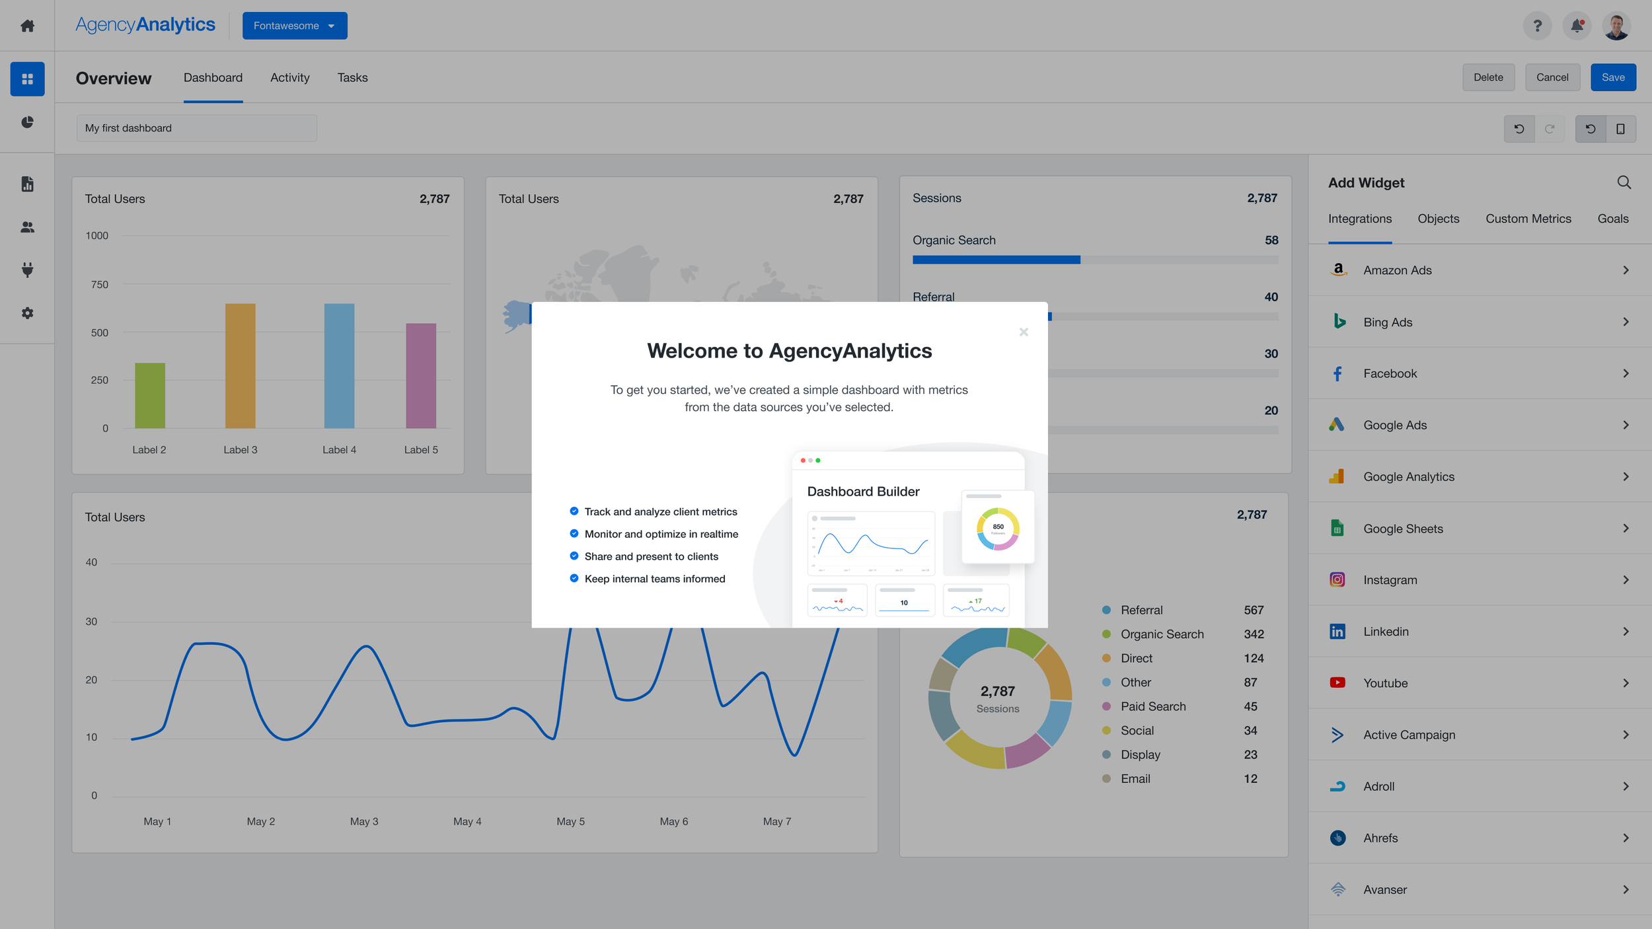Click the Save button
1652x929 pixels.
(1613, 77)
